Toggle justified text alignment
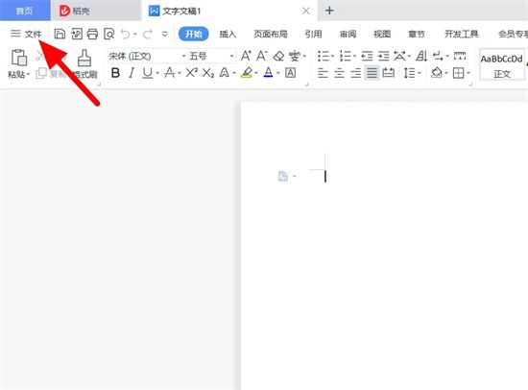Image resolution: width=528 pixels, height=390 pixels. [x=372, y=73]
